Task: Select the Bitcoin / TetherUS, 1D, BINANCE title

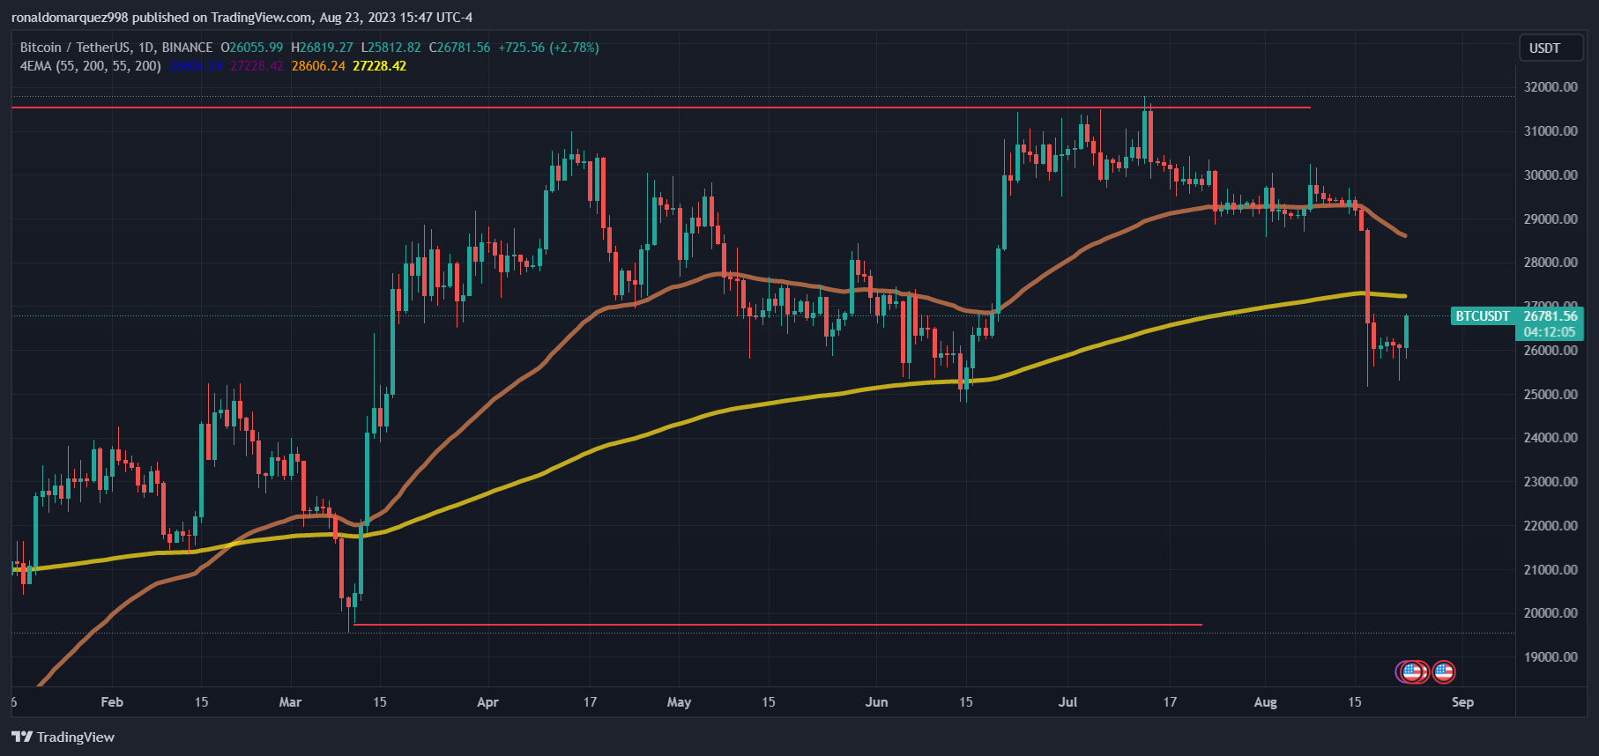Action: point(116,48)
